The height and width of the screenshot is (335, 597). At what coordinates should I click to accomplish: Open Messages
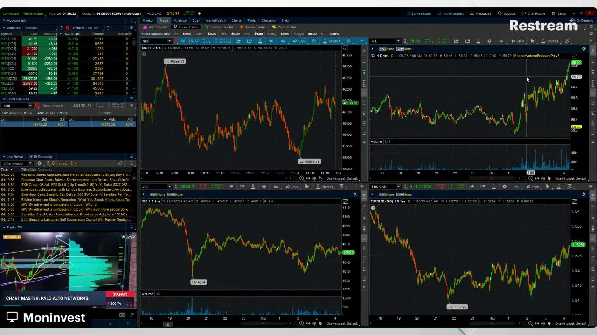(480, 13)
